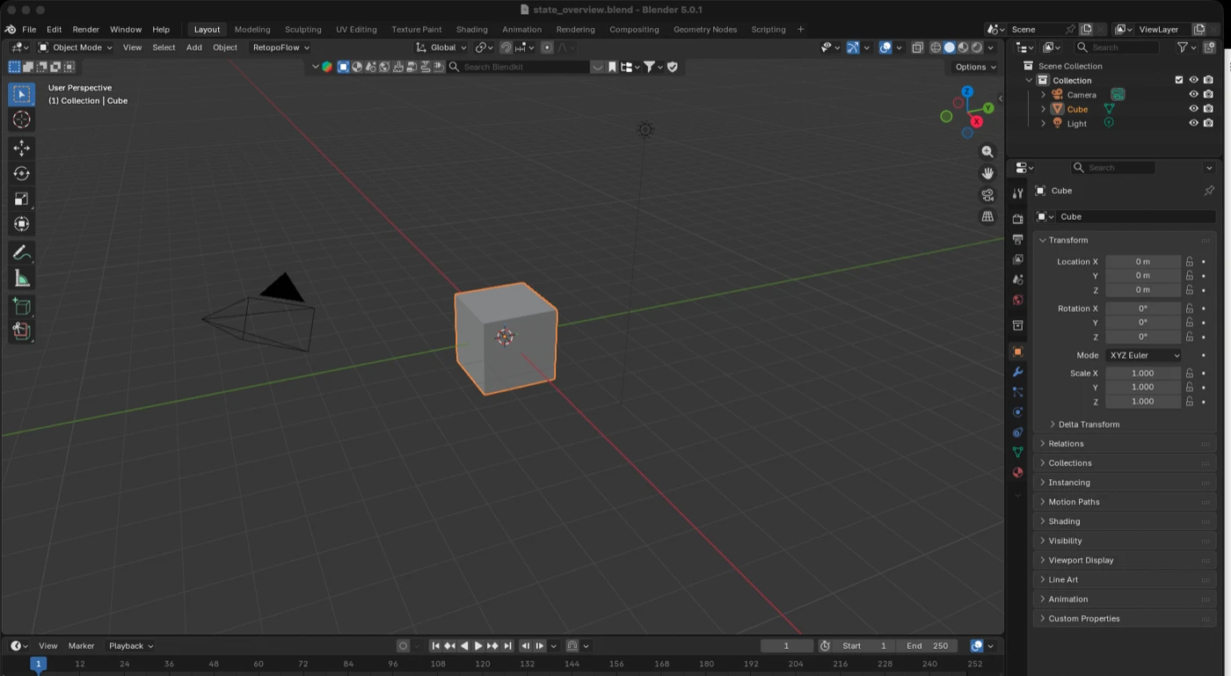Select the Transform tool
1231x676 pixels.
point(22,224)
